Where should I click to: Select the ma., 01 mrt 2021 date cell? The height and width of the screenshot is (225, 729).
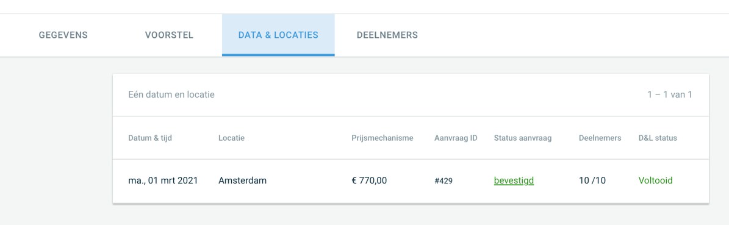[x=163, y=181]
